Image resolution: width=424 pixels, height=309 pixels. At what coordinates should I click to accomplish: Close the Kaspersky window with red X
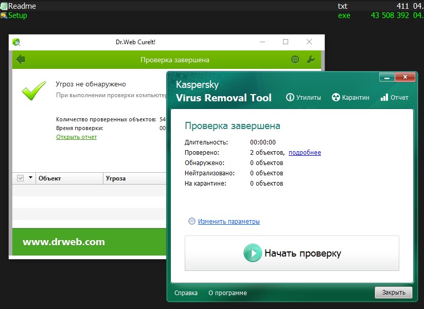point(405,77)
